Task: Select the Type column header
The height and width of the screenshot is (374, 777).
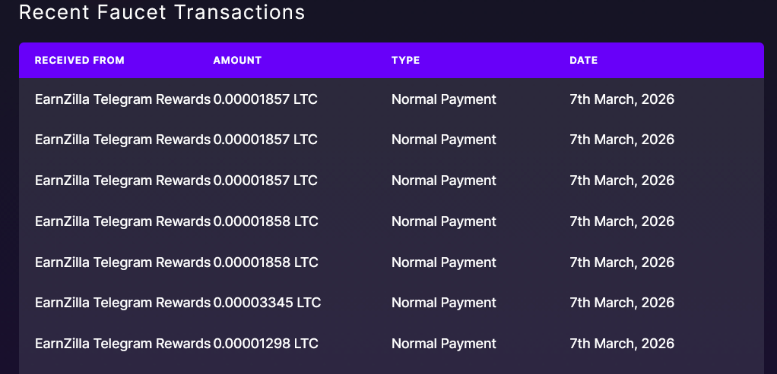Action: coord(405,61)
